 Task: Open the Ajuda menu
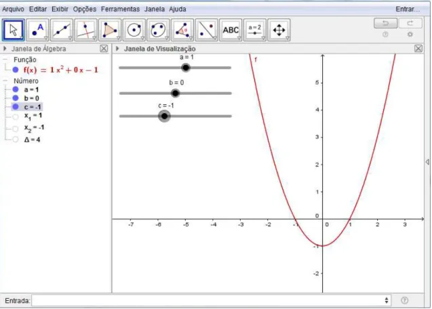click(178, 9)
